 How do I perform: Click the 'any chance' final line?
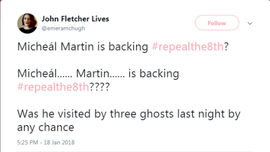(46, 128)
